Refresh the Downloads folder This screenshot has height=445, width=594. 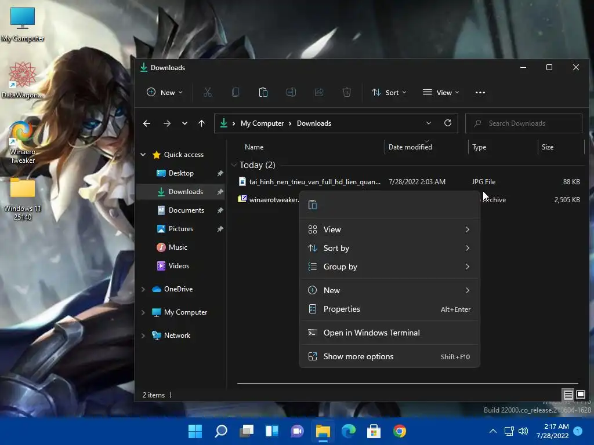(x=448, y=123)
